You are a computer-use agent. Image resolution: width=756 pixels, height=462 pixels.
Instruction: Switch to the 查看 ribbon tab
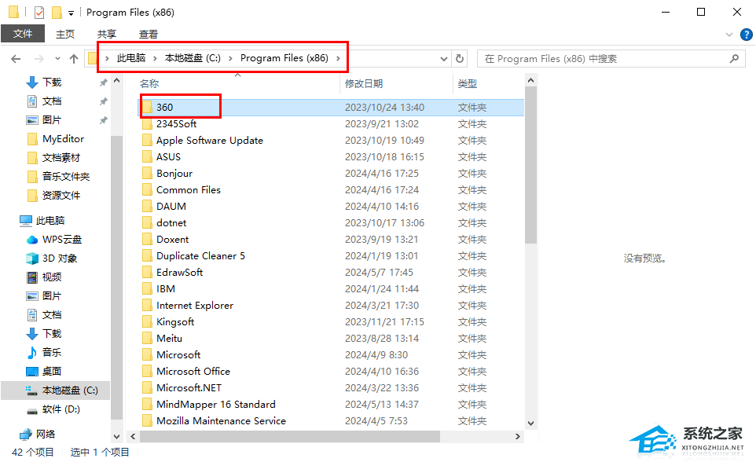(x=148, y=34)
